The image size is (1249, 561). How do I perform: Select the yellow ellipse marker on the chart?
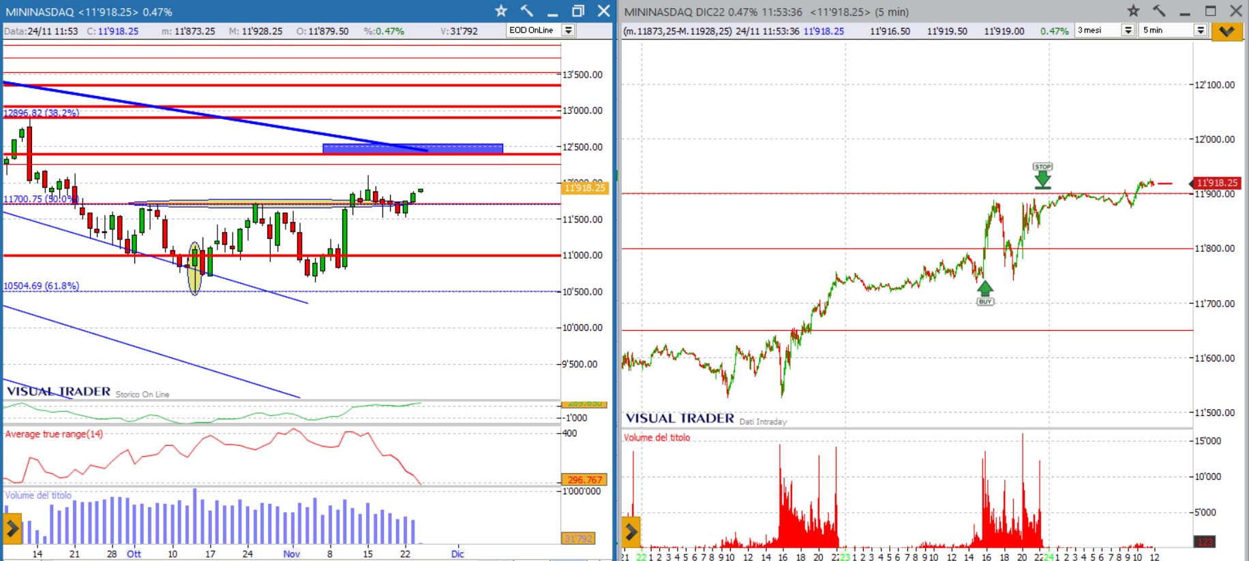coord(195,268)
